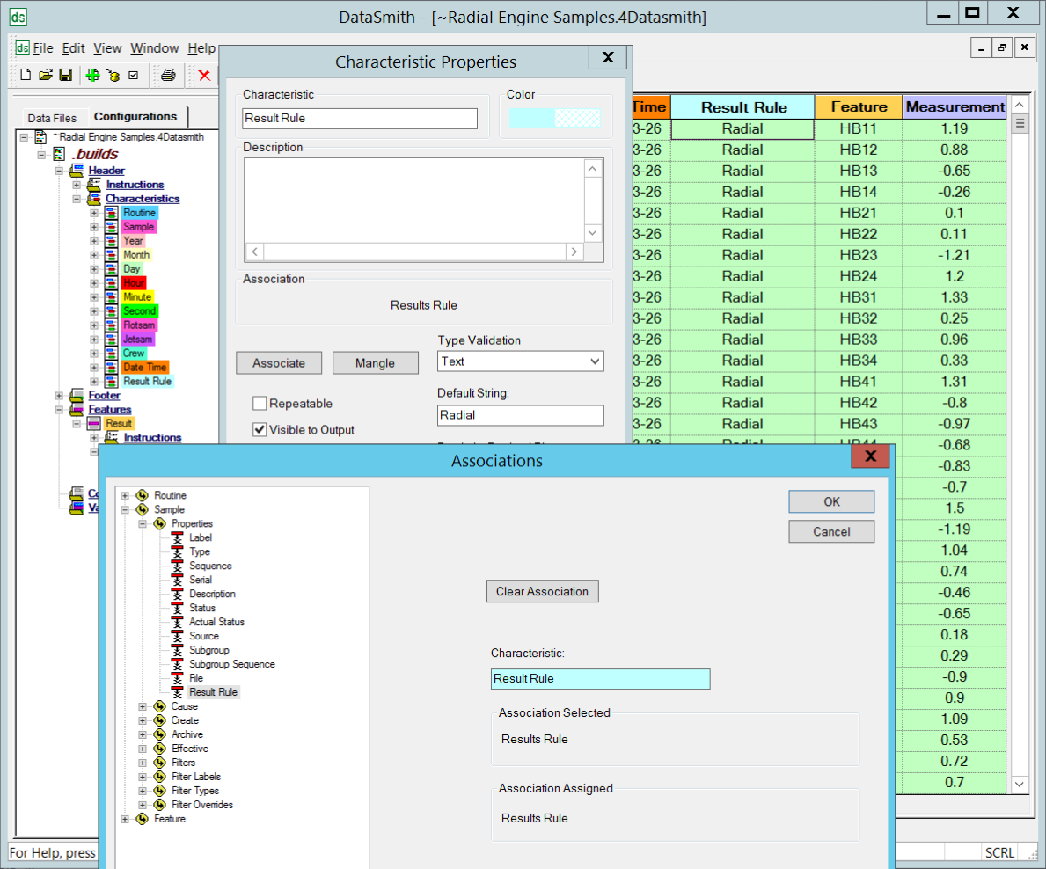Enable the Repeatable checkbox
This screenshot has width=1046, height=869.
pyautogui.click(x=260, y=404)
